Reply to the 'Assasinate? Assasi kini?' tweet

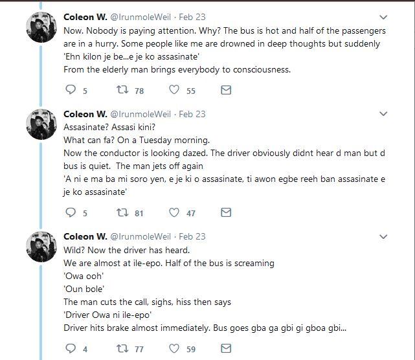point(71,212)
